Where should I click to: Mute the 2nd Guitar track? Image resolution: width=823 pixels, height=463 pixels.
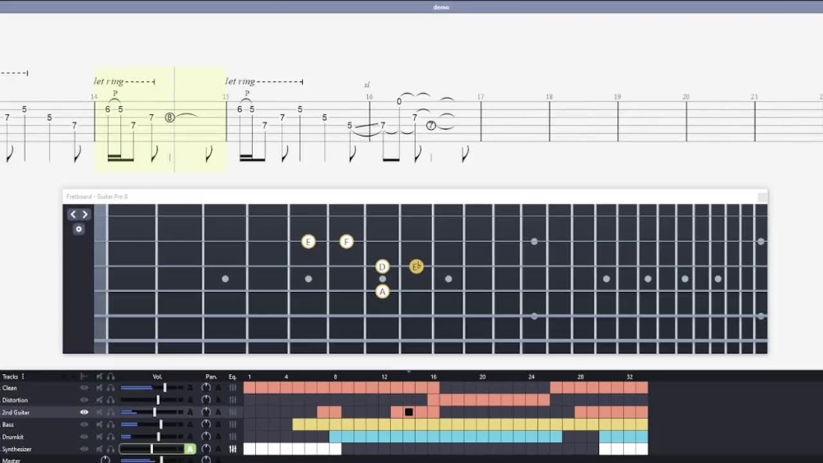coord(100,412)
